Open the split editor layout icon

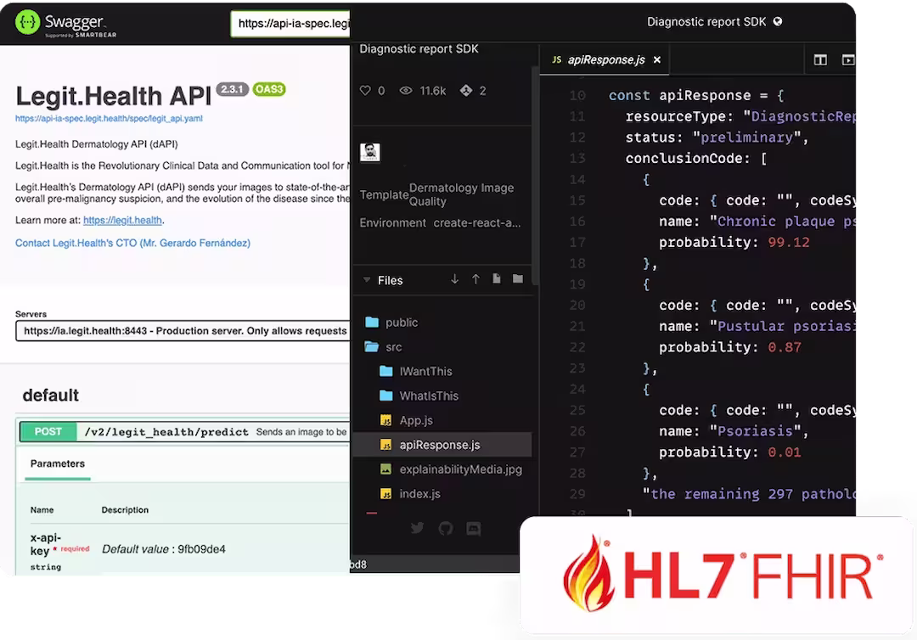(x=820, y=59)
